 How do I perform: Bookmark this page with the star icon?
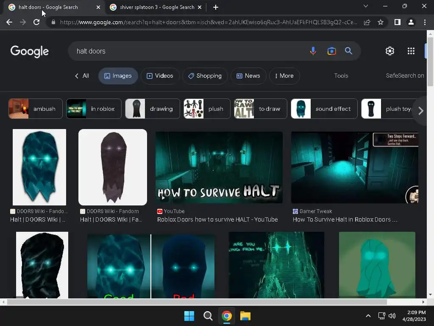(381, 22)
